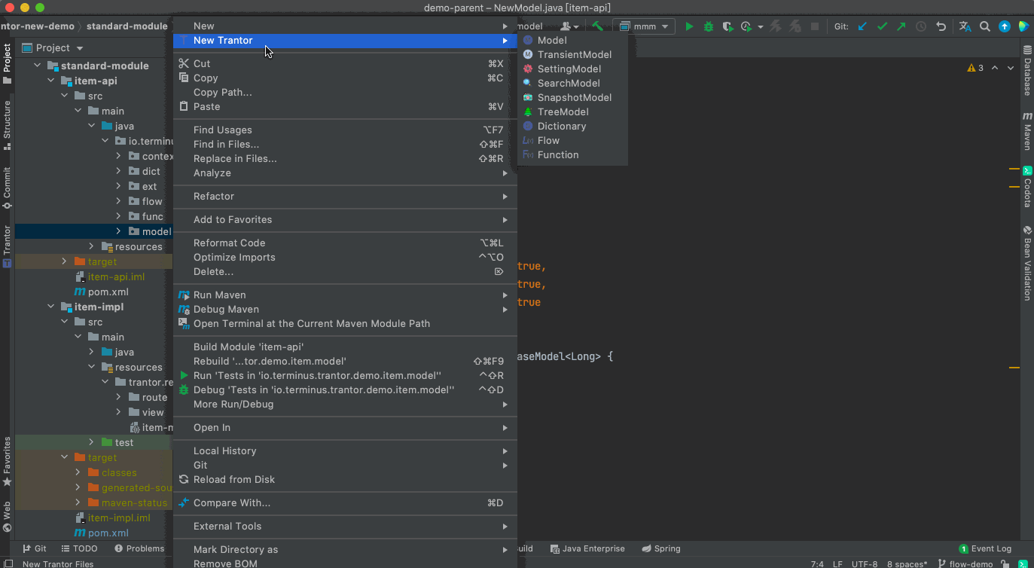Click flow-demo git branch in status bar
Viewport: 1034px width, 568px height.
[x=971, y=563]
